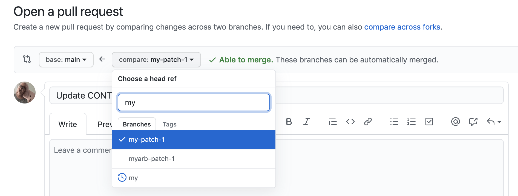Select the checked my-patch-1 branch entry
Screen dimensions: 518x196
coord(147,140)
